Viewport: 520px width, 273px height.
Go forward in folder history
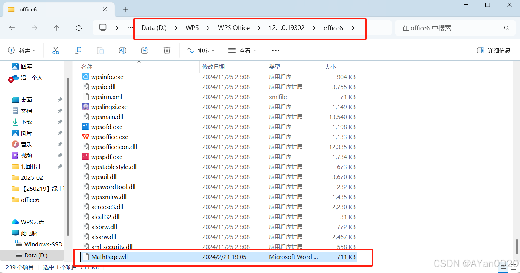[x=34, y=28]
